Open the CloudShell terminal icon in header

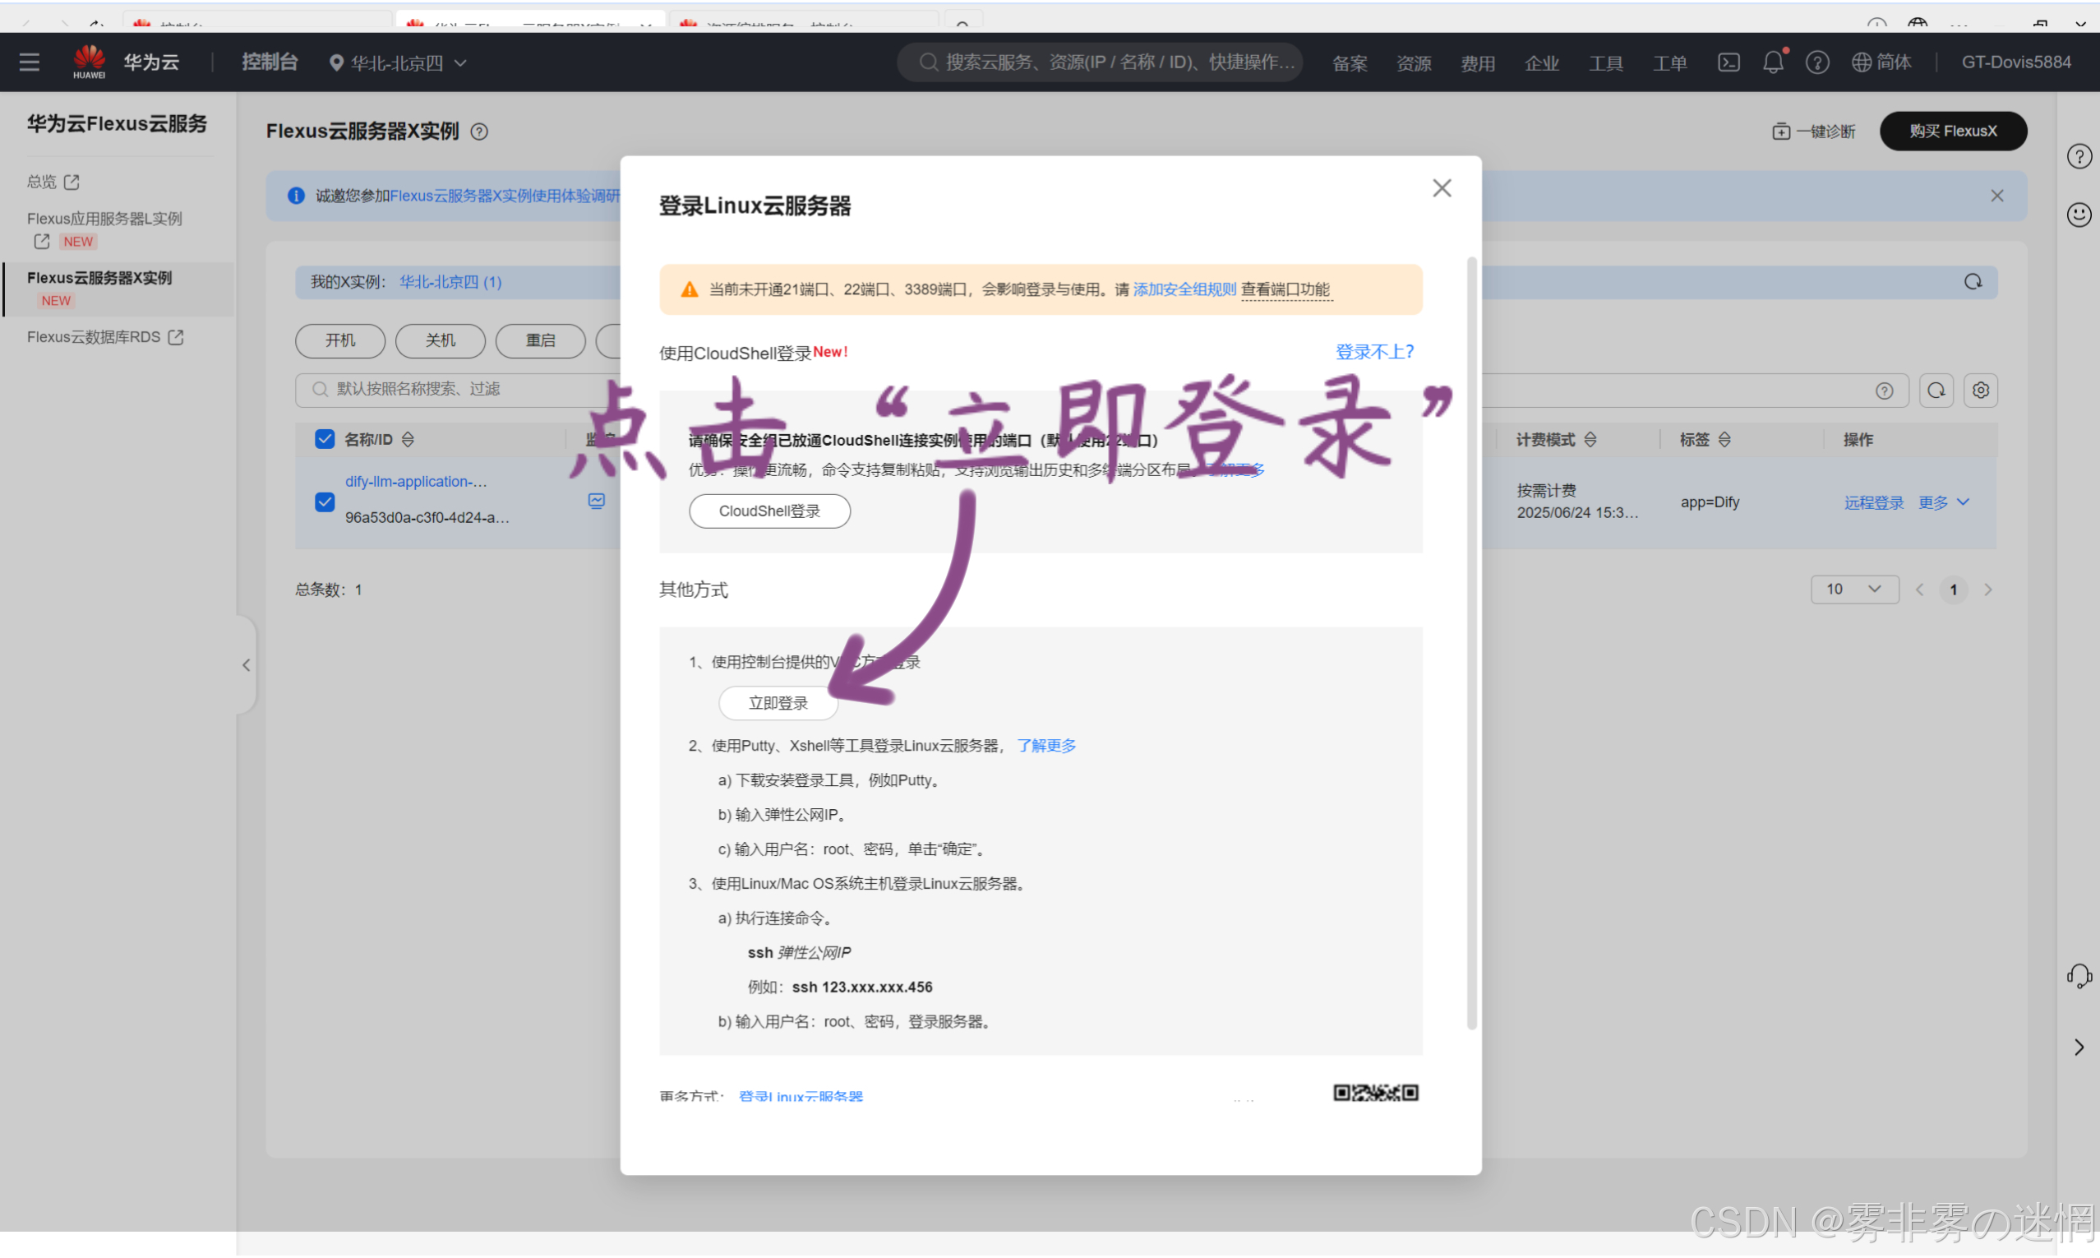1728,62
